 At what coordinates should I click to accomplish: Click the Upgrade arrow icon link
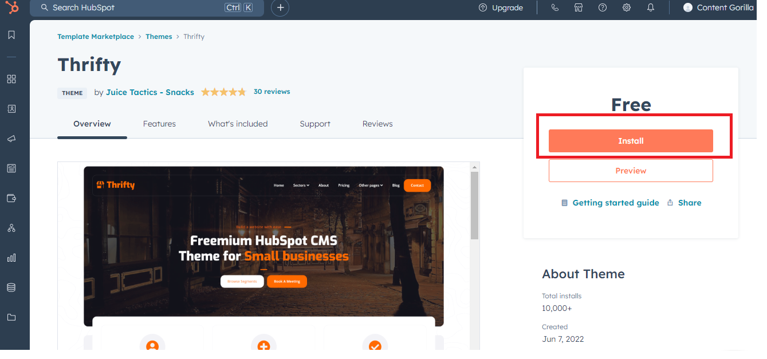pos(501,7)
